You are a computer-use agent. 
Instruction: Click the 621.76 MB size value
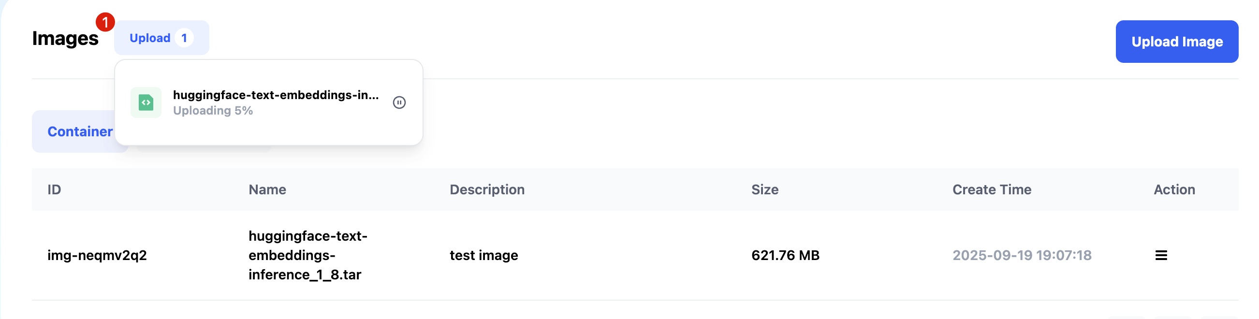click(785, 255)
